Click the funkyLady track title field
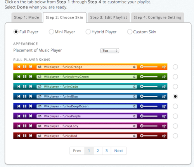Screen dimensions: 194x167 coord(87,126)
